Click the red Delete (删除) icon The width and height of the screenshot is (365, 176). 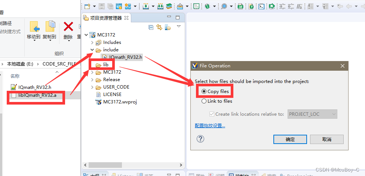(x=68, y=27)
